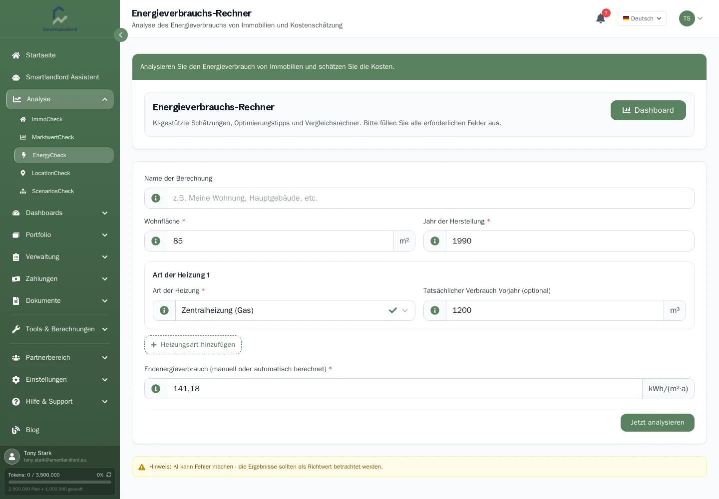
Task: Go to LocationCheck
Action: pyautogui.click(x=64, y=173)
